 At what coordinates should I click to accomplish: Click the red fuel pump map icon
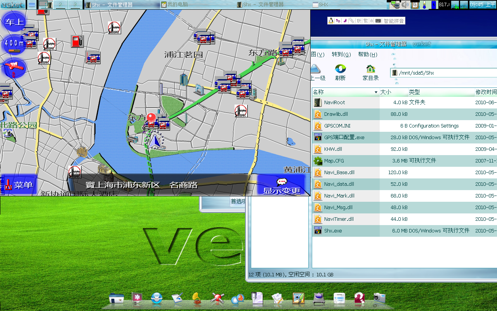[77, 41]
